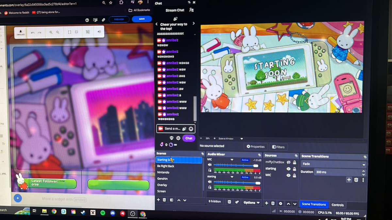Undo last change in overlay editor toolbar
This screenshot has width=392, height=220.
[x=33, y=33]
